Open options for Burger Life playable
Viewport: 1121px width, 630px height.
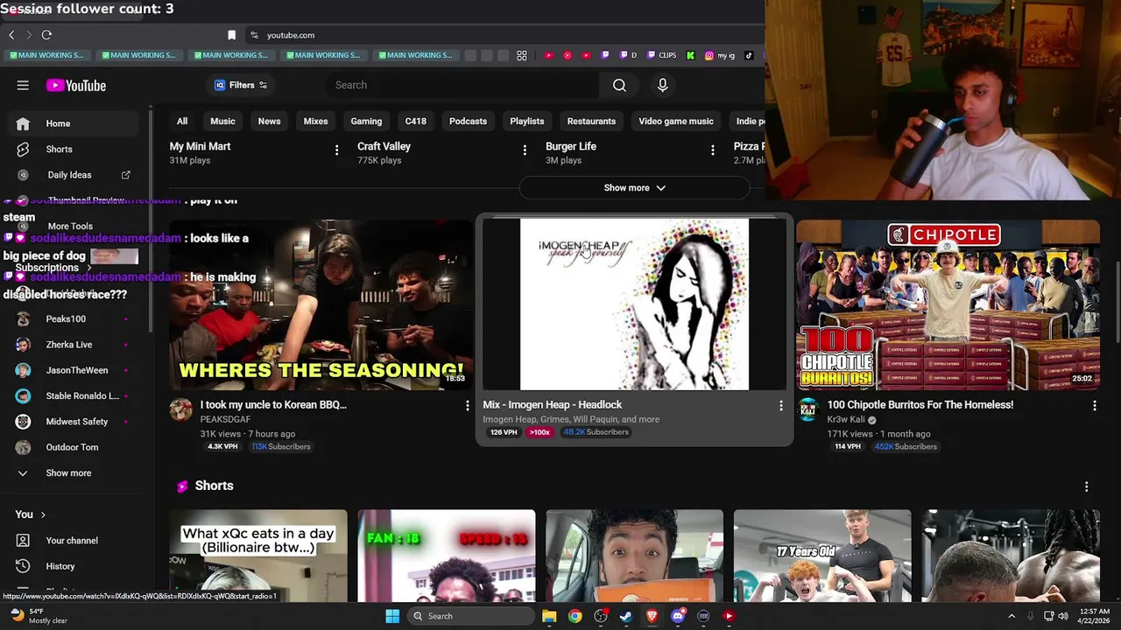pos(713,150)
